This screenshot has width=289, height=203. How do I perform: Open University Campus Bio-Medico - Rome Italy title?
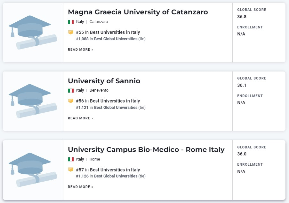(146, 149)
